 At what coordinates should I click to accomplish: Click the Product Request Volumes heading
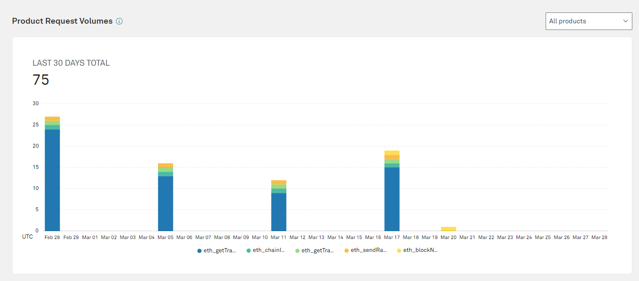63,21
